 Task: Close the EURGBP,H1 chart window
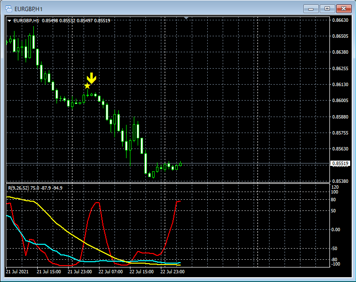click(344, 9)
